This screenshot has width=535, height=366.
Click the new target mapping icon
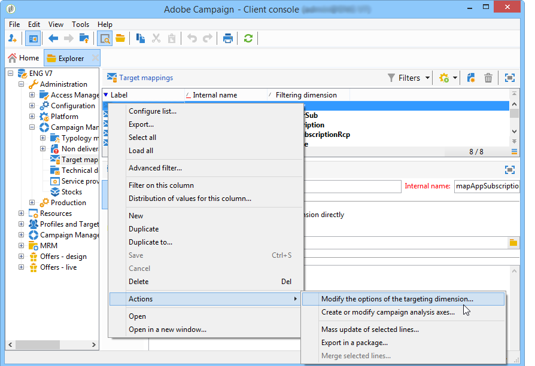click(x=471, y=78)
